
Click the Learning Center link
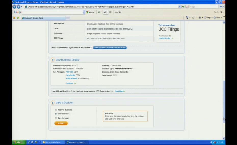pyautogui.click(x=164, y=38)
